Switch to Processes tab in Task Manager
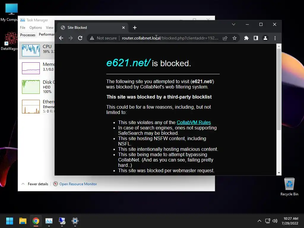304x228 pixels. (x=28, y=35)
